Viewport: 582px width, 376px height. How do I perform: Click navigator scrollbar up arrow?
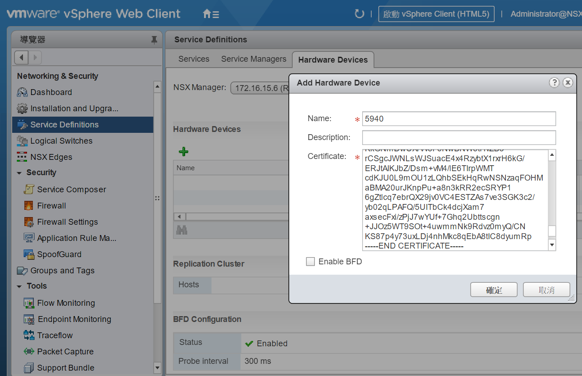157,86
